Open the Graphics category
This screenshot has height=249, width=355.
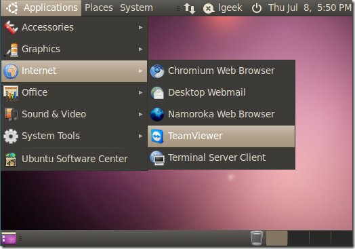point(75,49)
